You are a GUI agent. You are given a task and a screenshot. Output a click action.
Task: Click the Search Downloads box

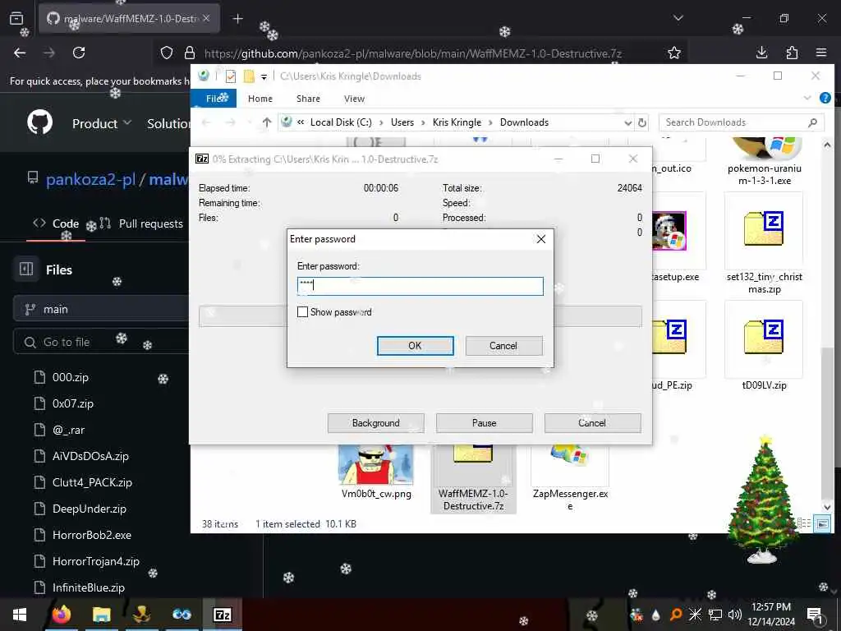coord(740,122)
